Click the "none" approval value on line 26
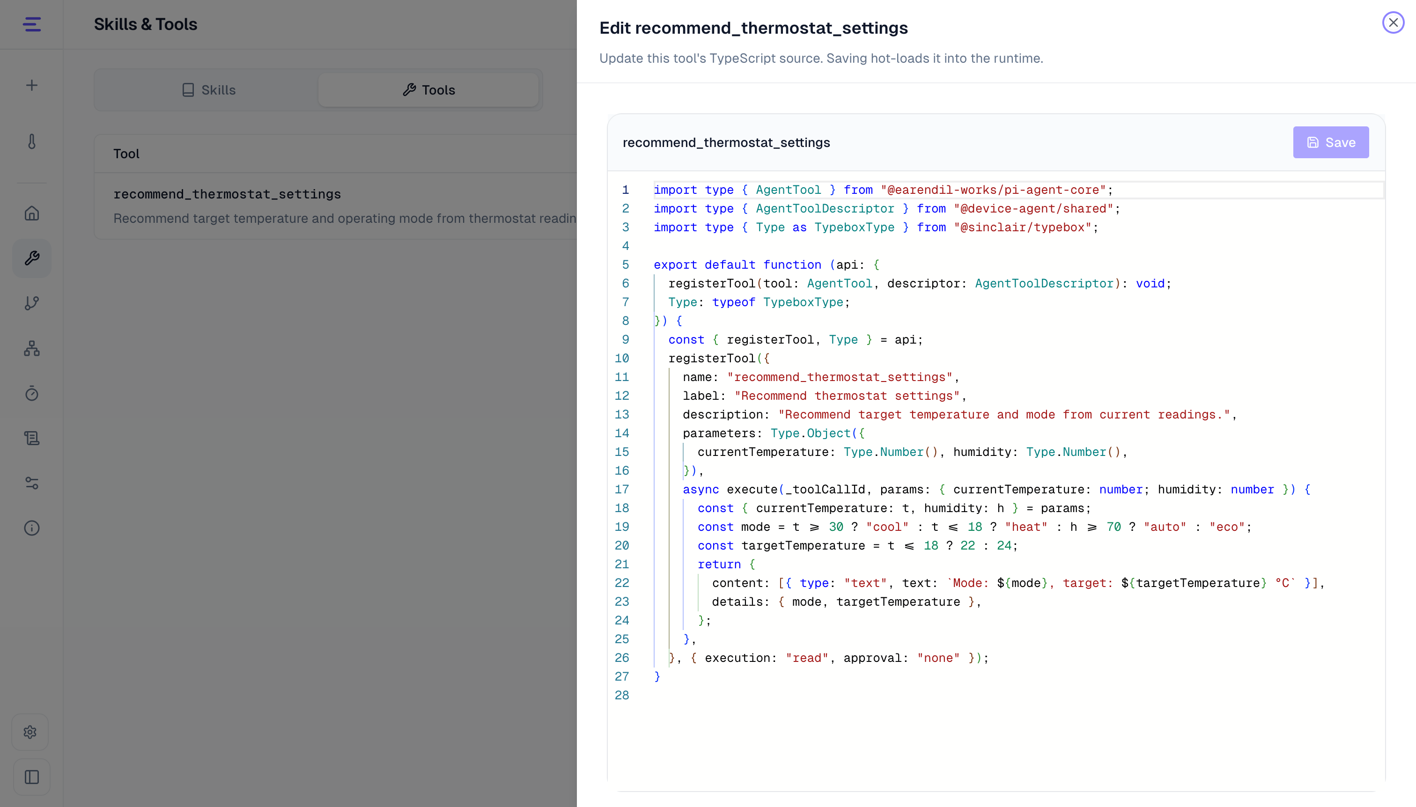The width and height of the screenshot is (1416, 807). click(x=939, y=658)
